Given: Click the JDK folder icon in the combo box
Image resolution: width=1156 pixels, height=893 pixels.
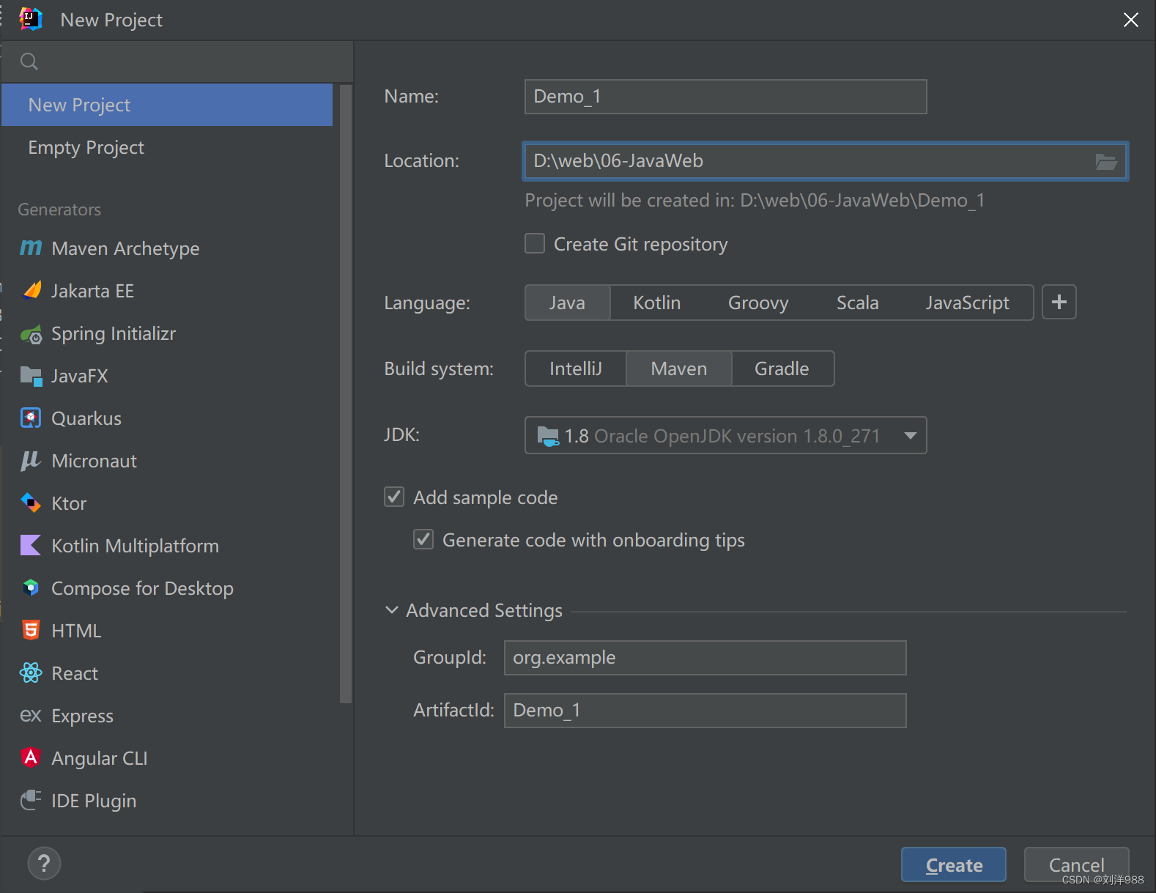Looking at the screenshot, I should [x=548, y=436].
